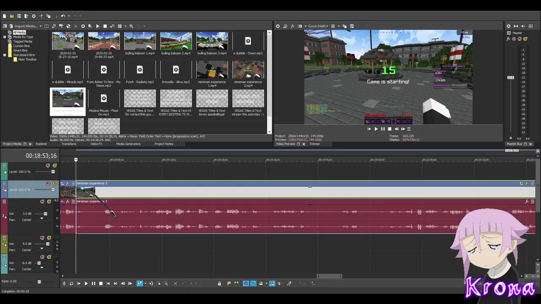The height and width of the screenshot is (304, 541).
Task: Click the Import Media button
Action: pos(23,26)
